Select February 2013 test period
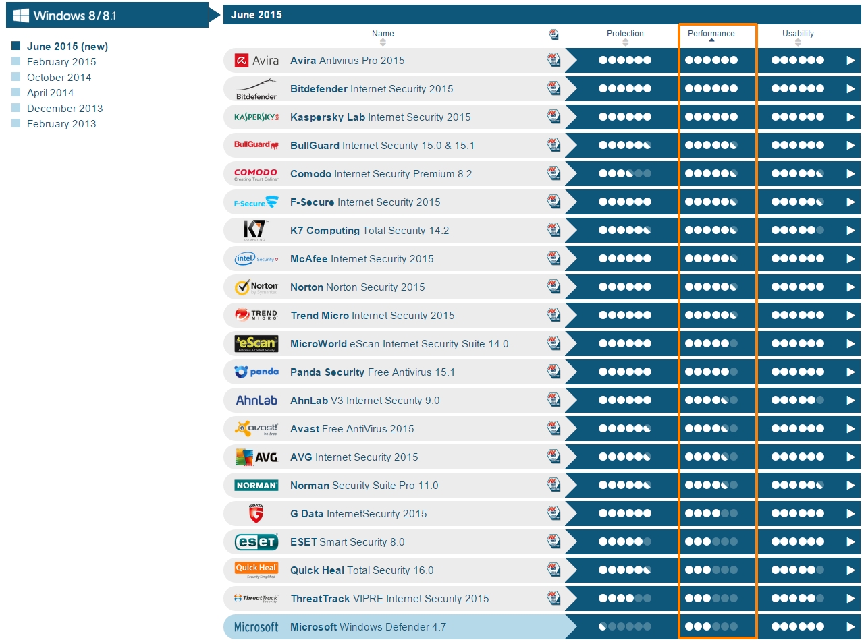 pos(61,124)
